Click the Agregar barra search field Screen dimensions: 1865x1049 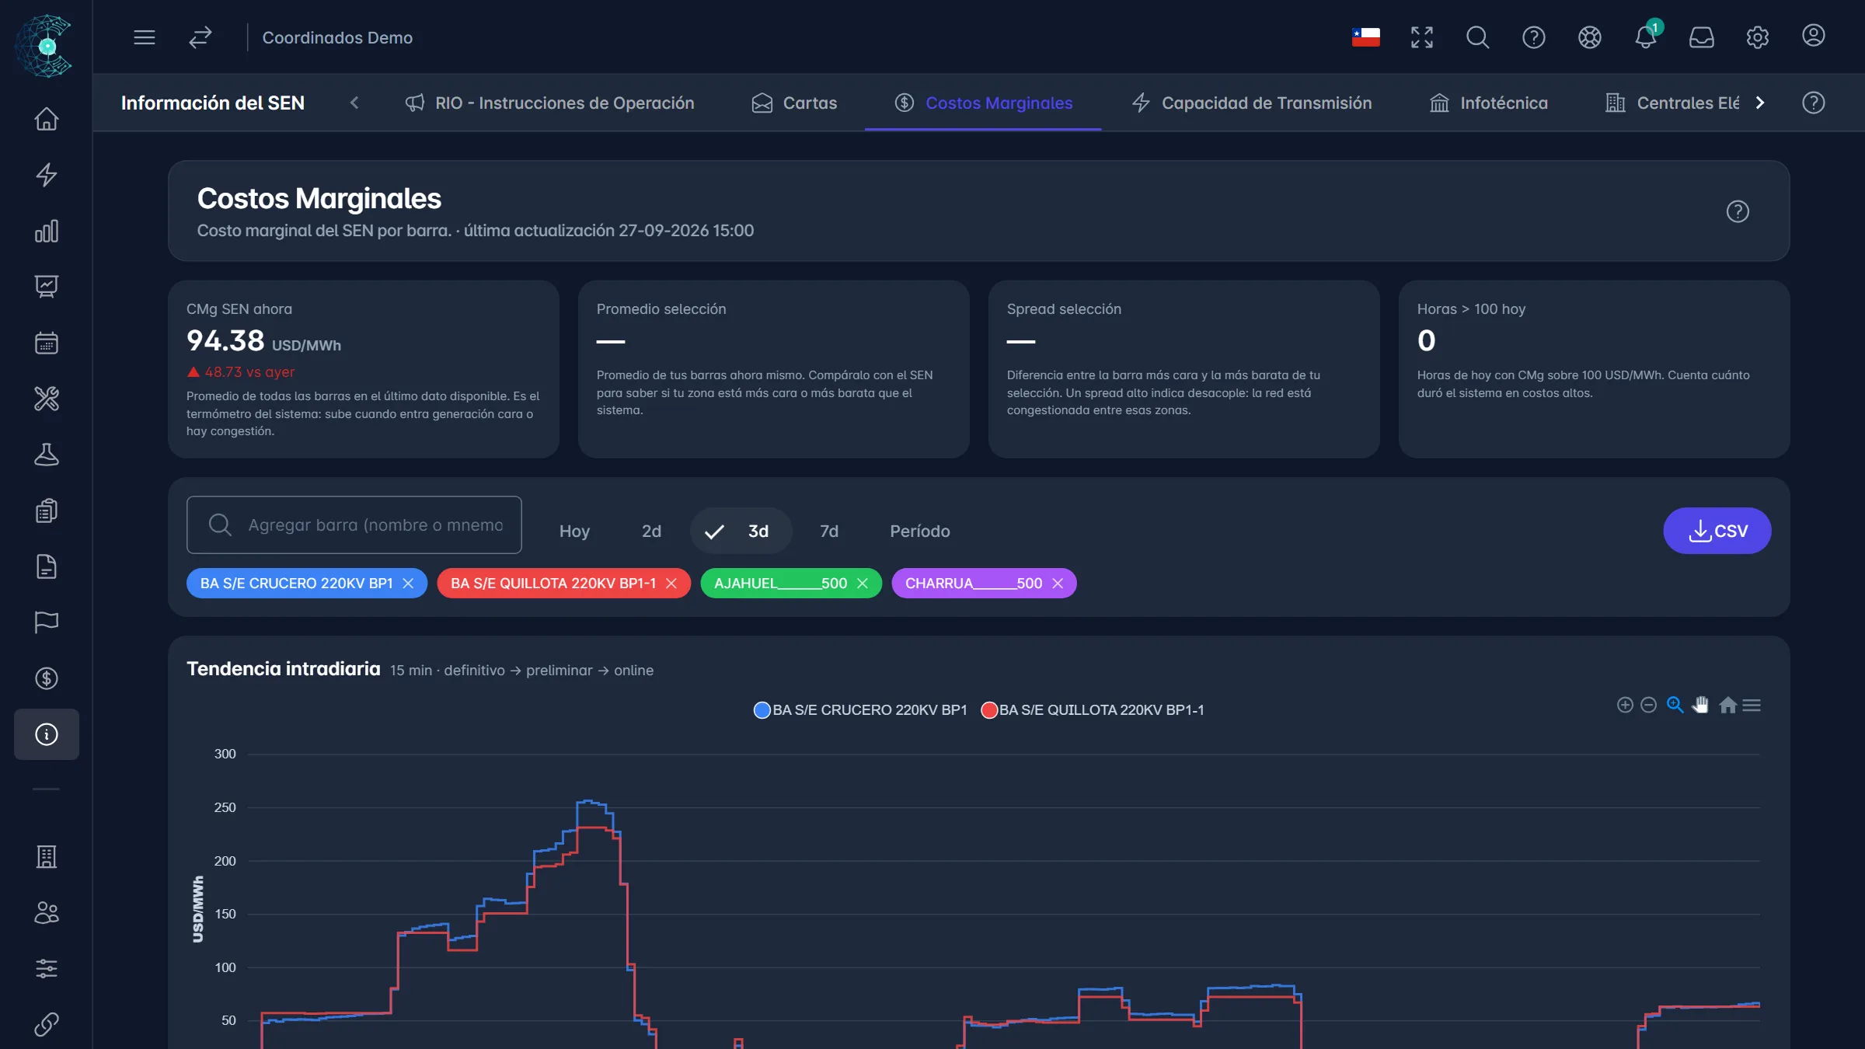coord(354,524)
